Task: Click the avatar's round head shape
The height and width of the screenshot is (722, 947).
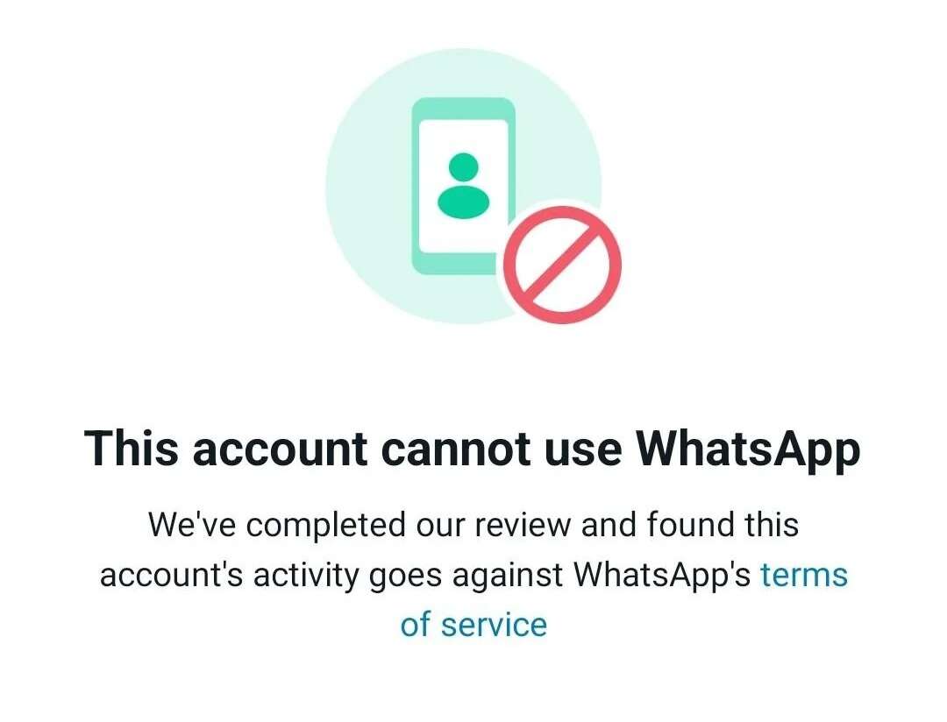Action: click(x=463, y=166)
